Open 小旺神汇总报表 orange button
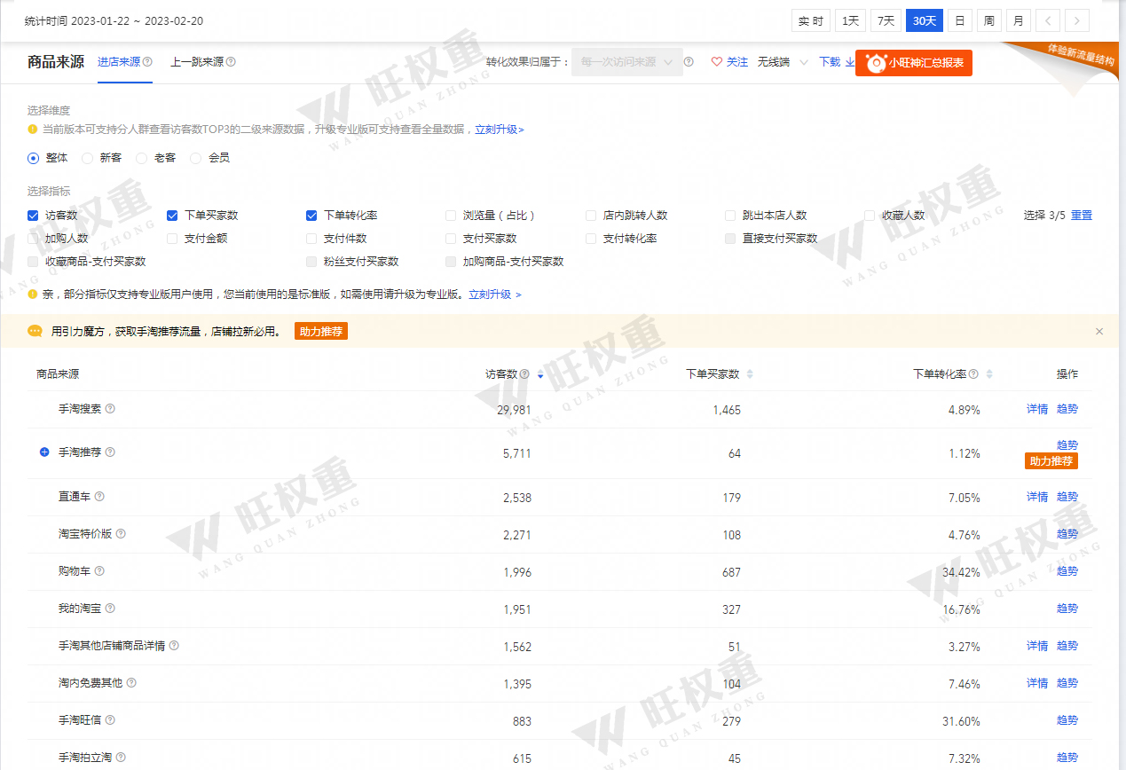1126x770 pixels. (x=914, y=62)
